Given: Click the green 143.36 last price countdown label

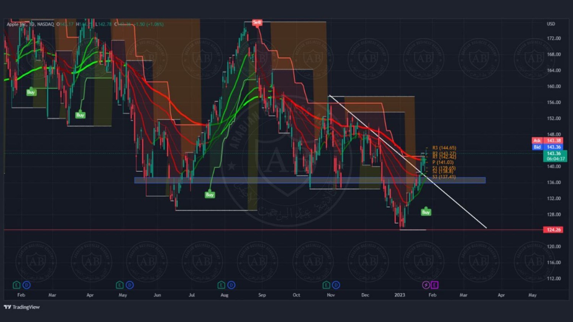Looking at the screenshot, I should pos(554,156).
